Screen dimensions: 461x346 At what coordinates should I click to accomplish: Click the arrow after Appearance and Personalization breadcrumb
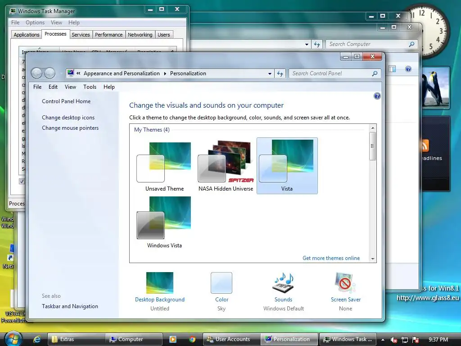(x=165, y=73)
